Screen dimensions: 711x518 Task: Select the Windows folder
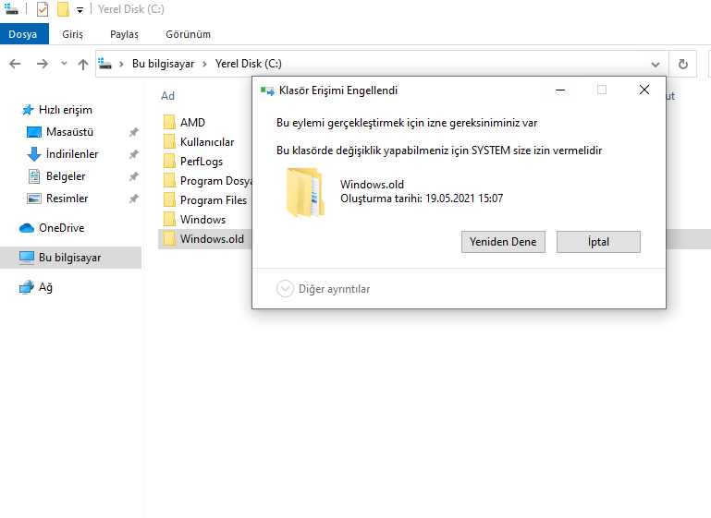pos(202,220)
